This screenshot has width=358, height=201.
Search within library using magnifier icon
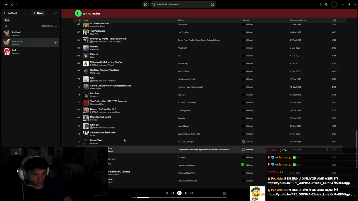pyautogui.click(x=6, y=26)
